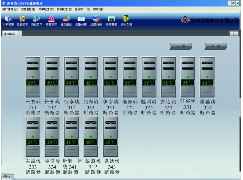
Task: Select the 胜利1回线 341 cabinet showing 40℃
Action: [71, 137]
